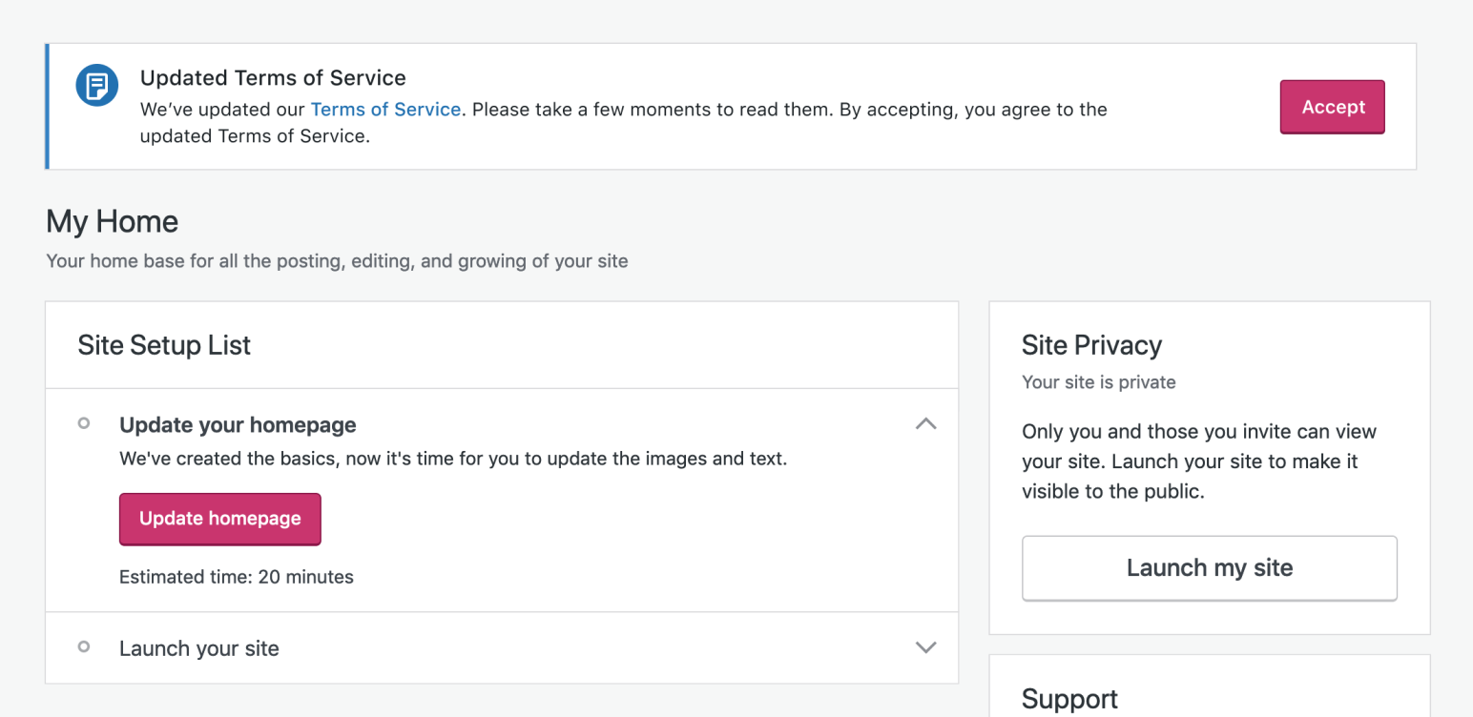The image size is (1473, 717).
Task: Click the My Home subtitle text
Action: click(337, 261)
